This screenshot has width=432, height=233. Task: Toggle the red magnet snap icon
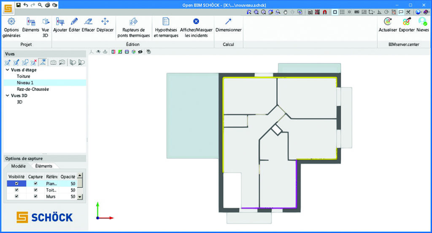click(x=325, y=12)
